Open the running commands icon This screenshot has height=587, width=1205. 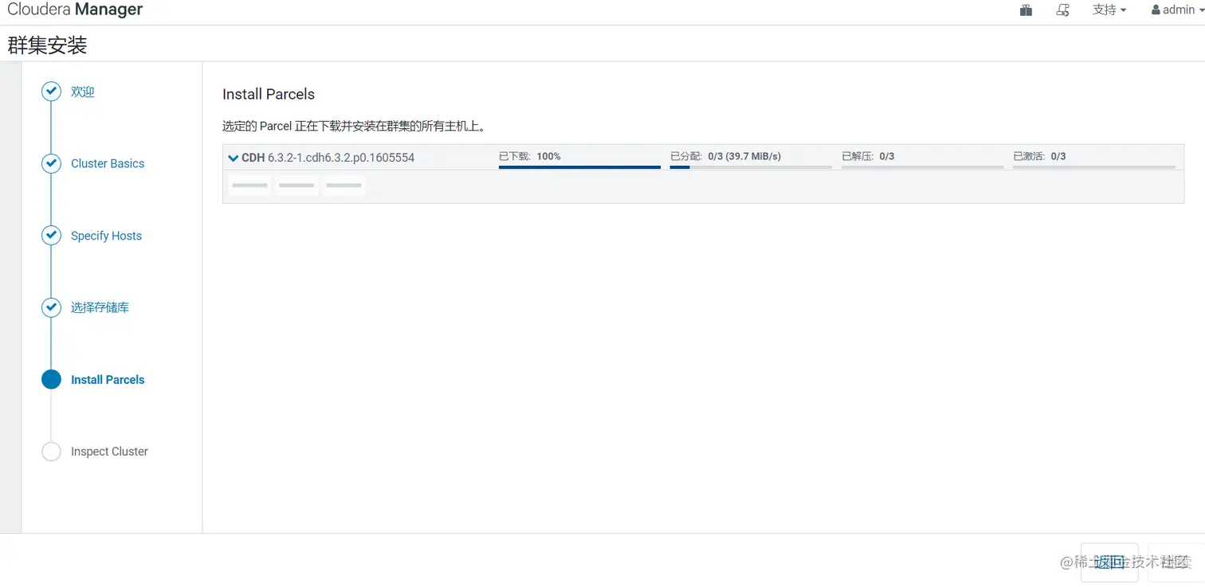click(1062, 10)
